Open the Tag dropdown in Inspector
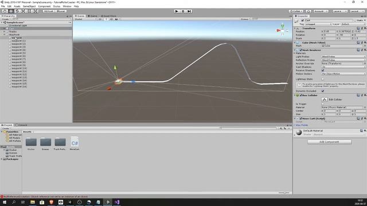The height and width of the screenshot is (206, 367). (x=318, y=24)
